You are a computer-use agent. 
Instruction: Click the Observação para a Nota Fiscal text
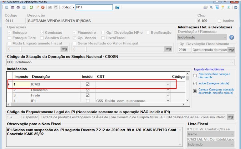pos(93,137)
